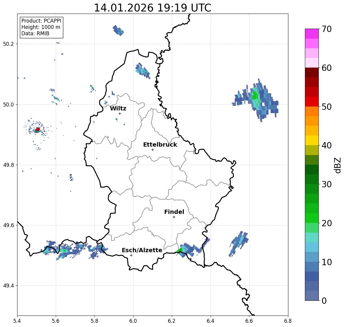Click the latitude tick label 49.6

pyautogui.click(x=8, y=225)
